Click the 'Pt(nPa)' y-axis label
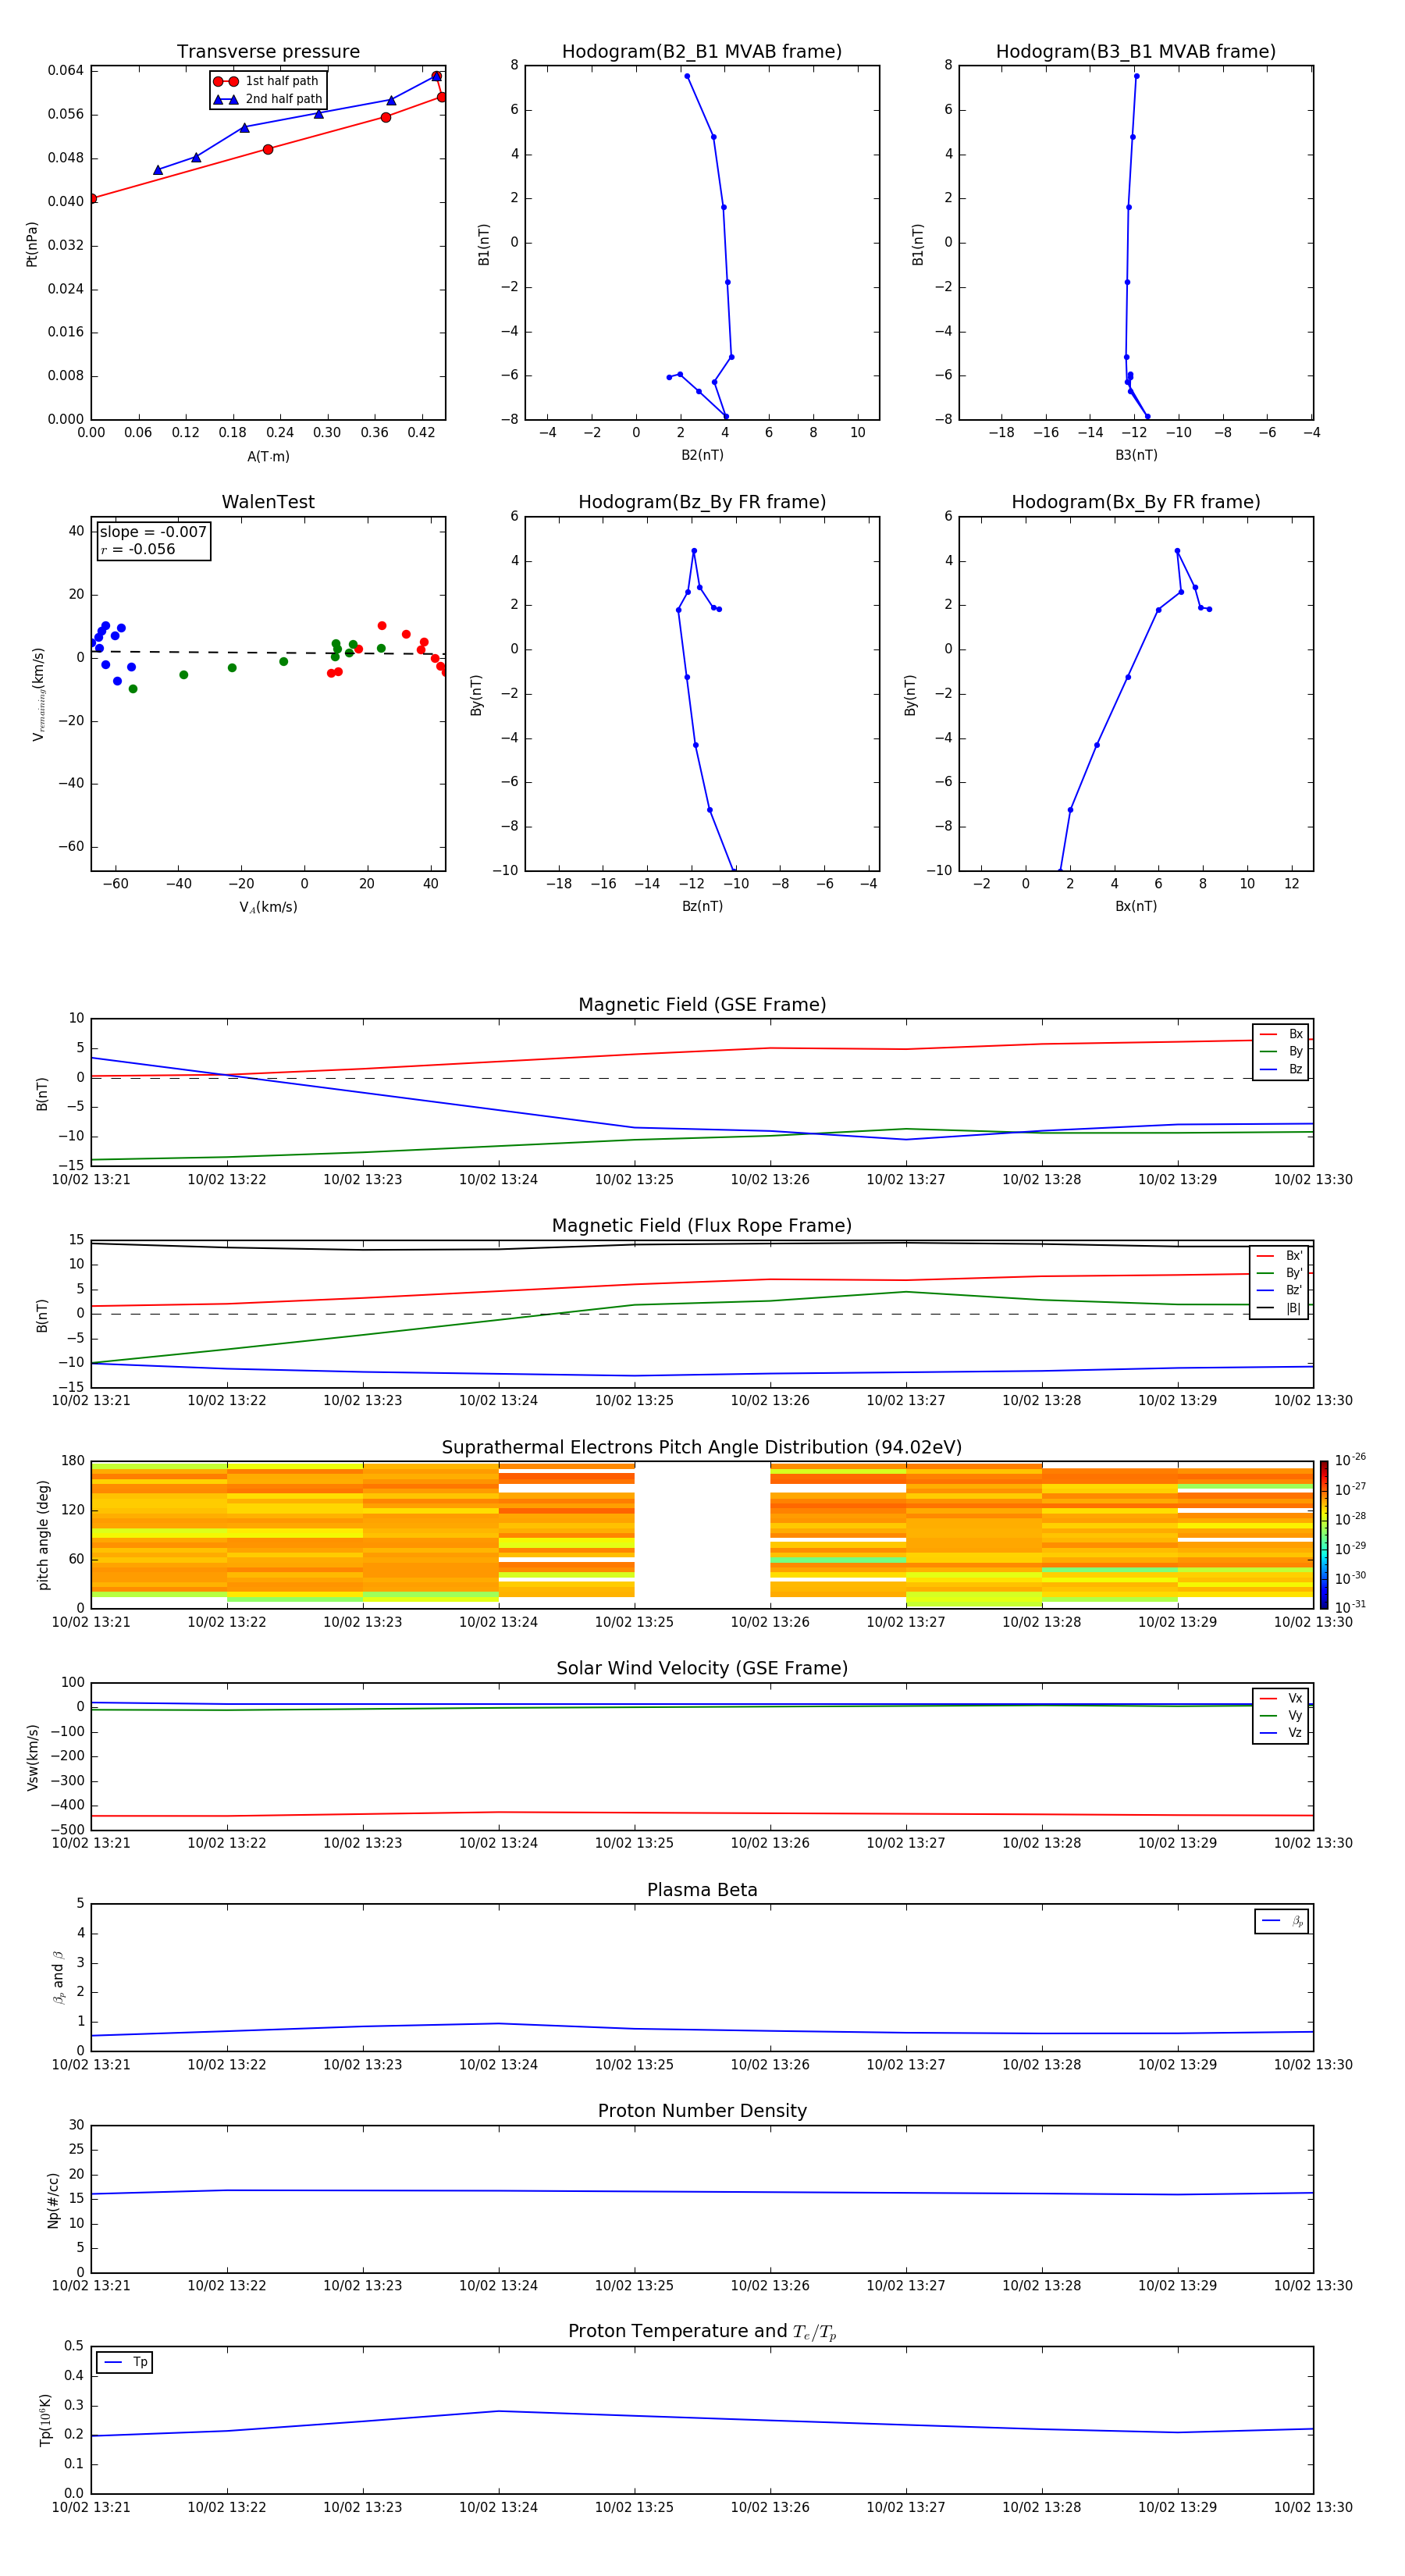This screenshot has height=2576, width=1405. pyautogui.click(x=32, y=244)
